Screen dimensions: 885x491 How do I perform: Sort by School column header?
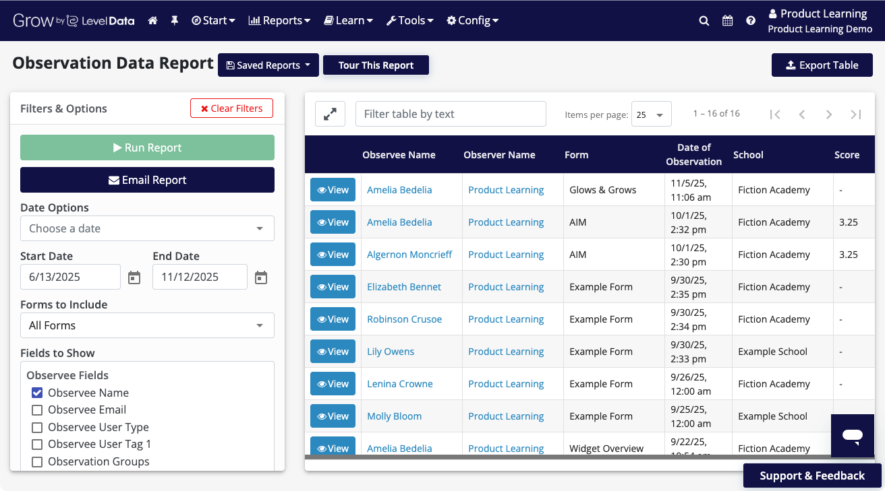[748, 155]
